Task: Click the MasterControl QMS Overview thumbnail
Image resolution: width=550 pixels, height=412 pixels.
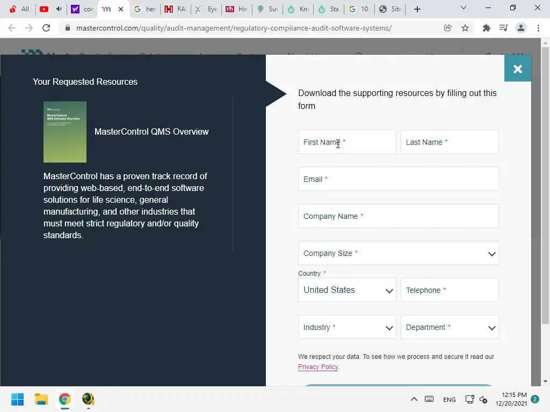Action: pyautogui.click(x=65, y=132)
